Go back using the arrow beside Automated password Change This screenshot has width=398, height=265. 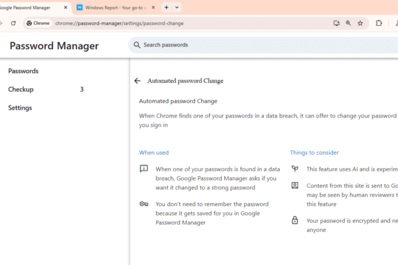pos(138,81)
